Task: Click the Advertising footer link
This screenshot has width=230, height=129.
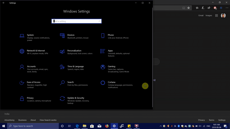Action: click(x=9, y=120)
